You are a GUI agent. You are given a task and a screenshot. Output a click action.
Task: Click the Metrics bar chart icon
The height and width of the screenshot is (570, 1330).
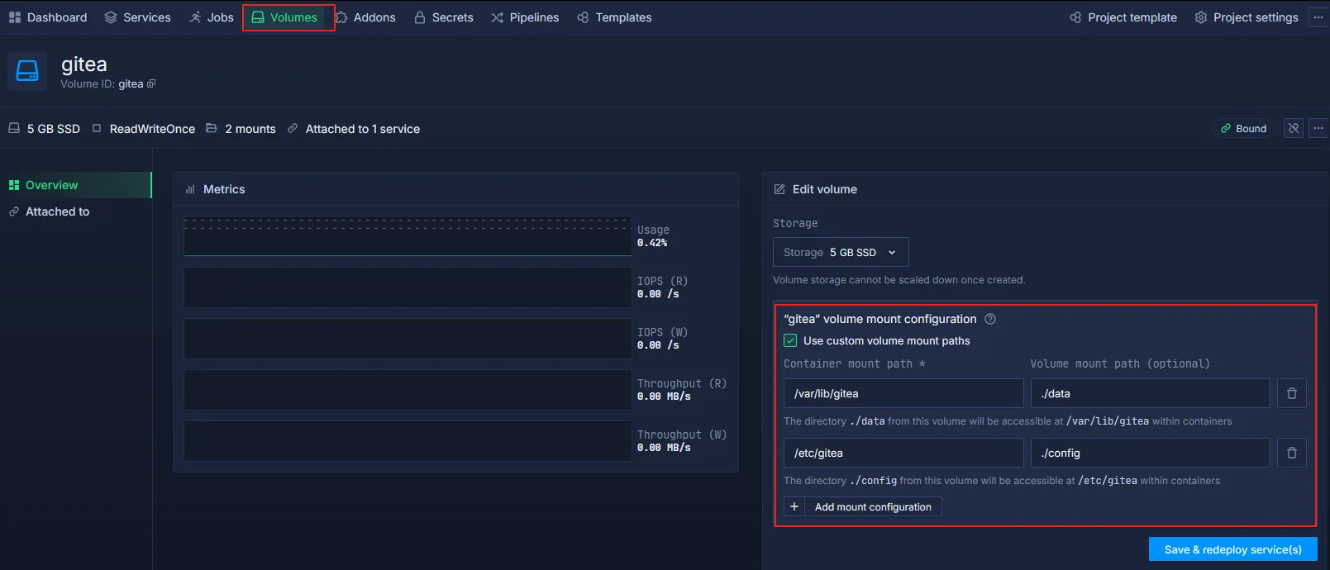(x=190, y=189)
